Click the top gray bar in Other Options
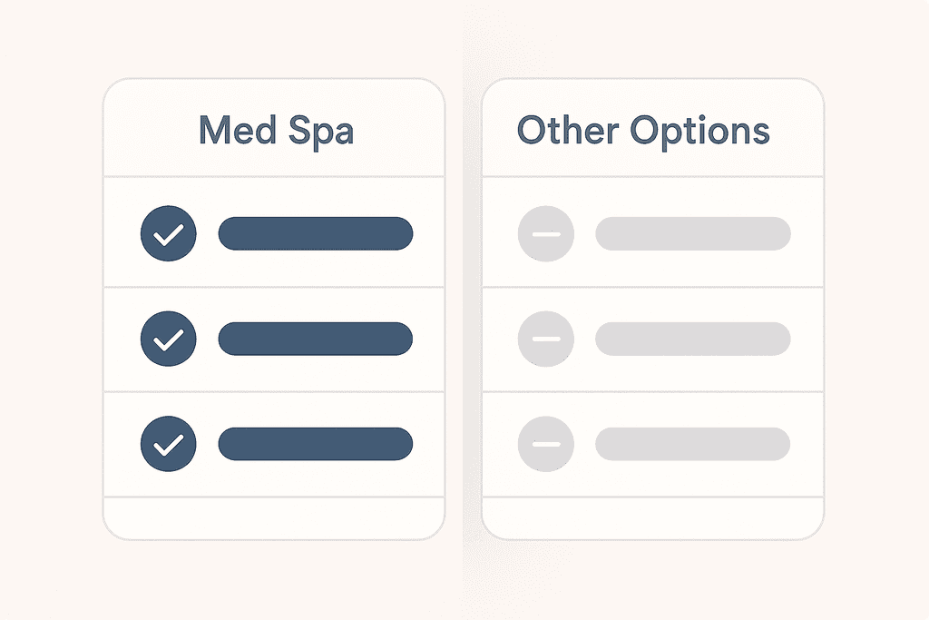Image resolution: width=929 pixels, height=620 pixels. 693,233
